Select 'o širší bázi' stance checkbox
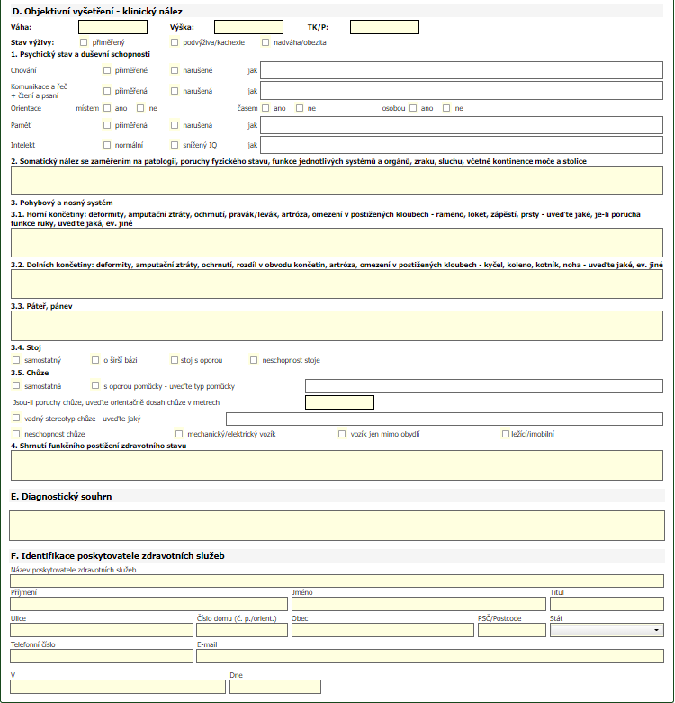 (95, 360)
